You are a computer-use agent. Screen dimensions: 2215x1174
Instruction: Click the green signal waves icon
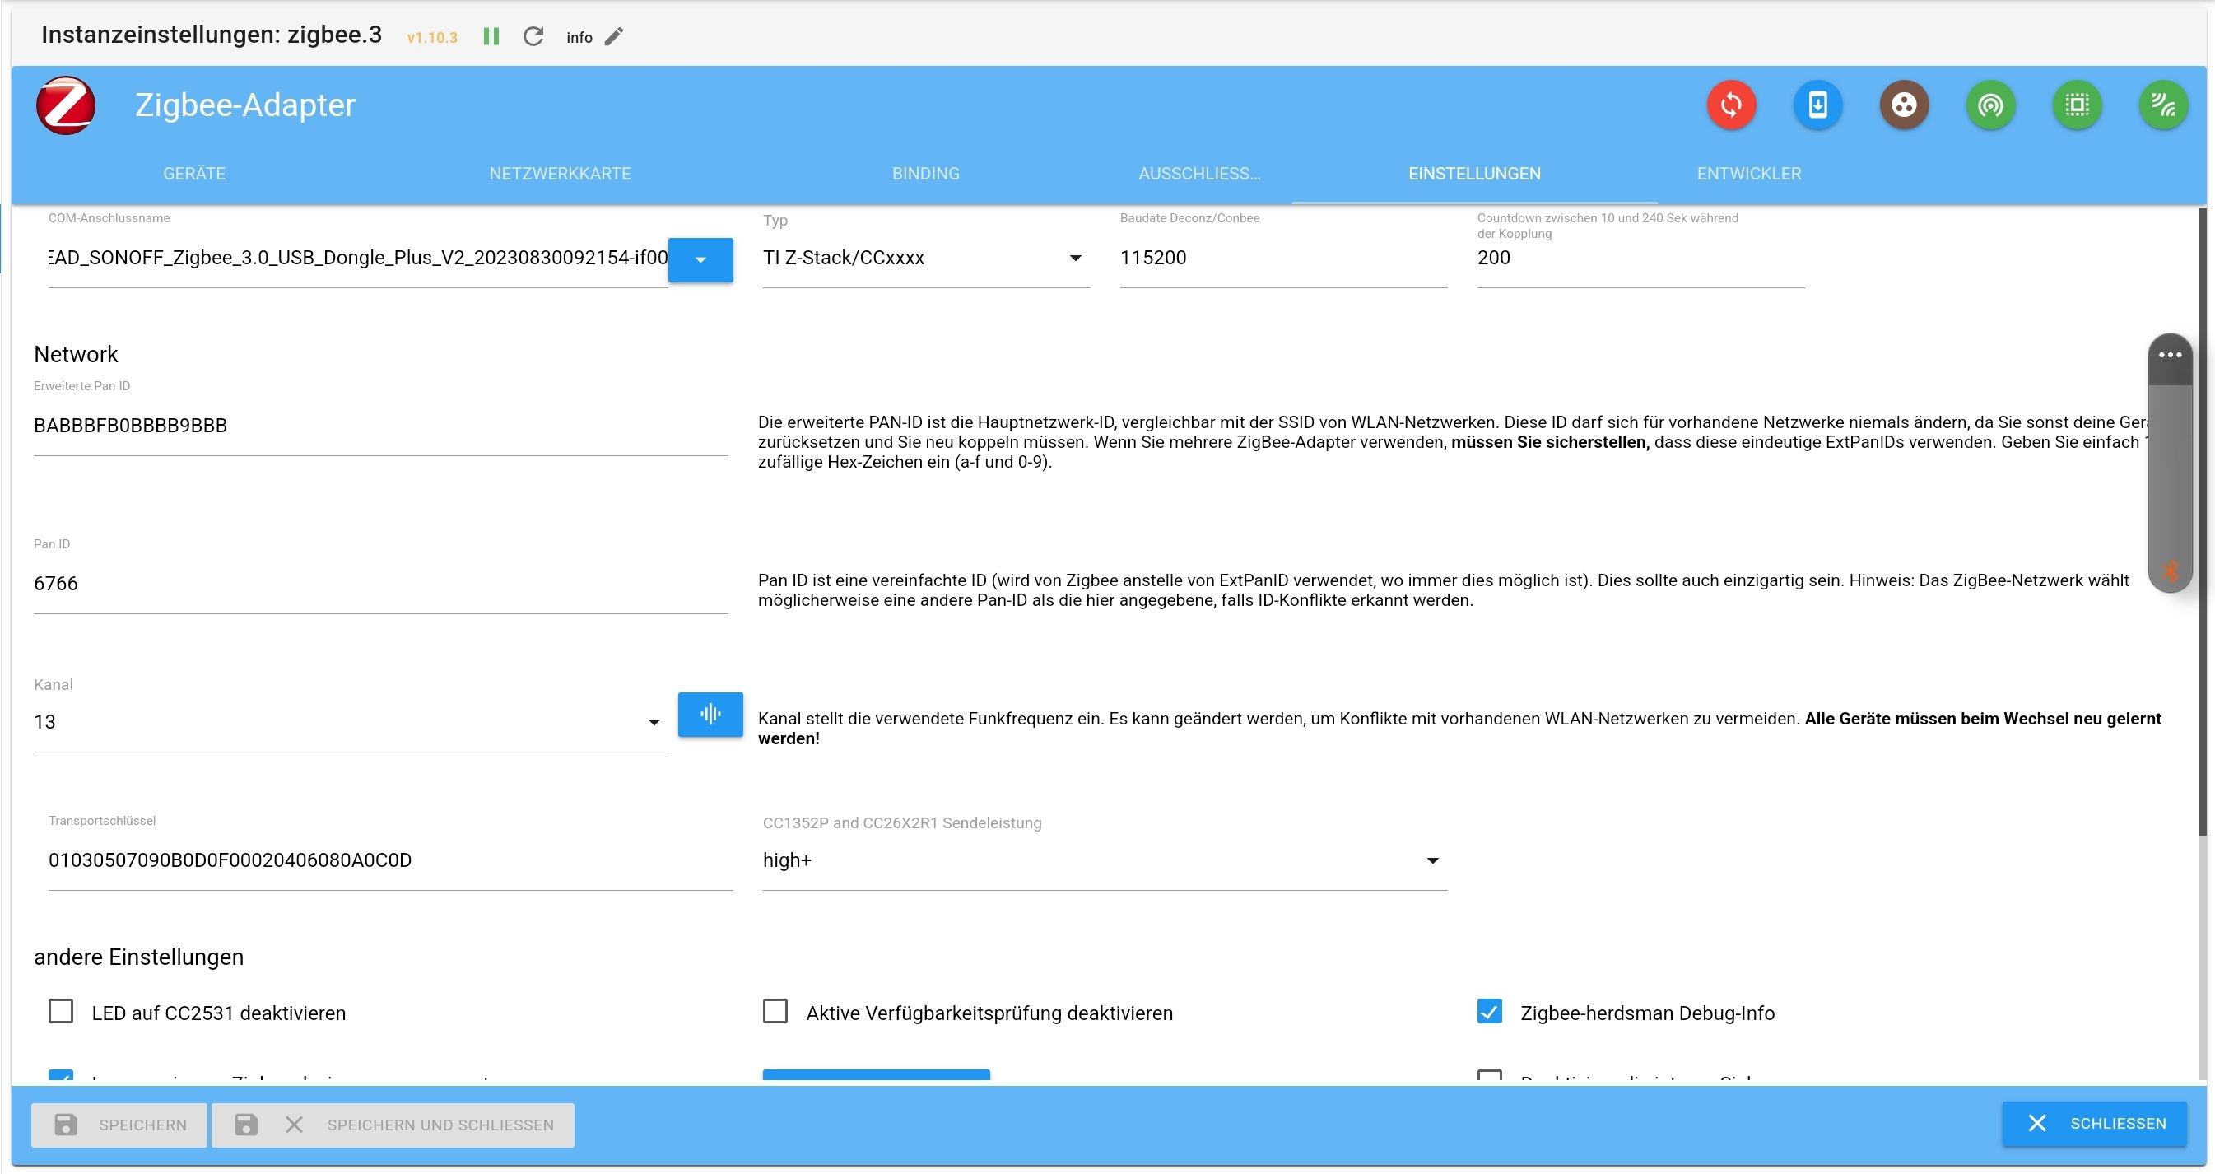tap(2162, 105)
